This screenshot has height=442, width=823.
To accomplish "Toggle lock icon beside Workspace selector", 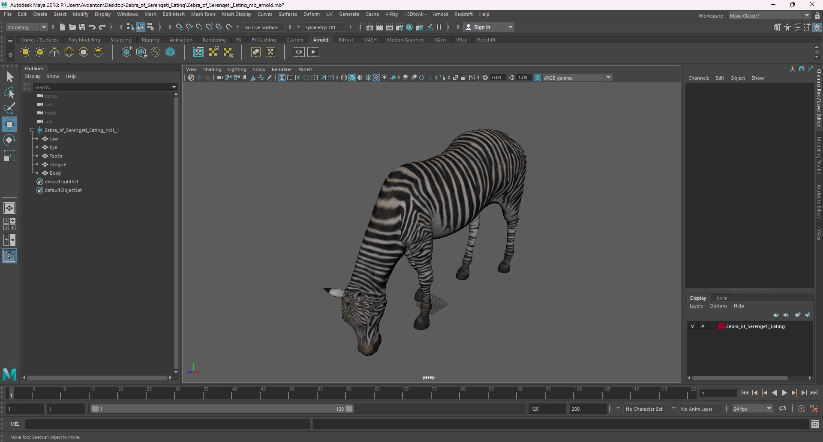I will (x=817, y=16).
